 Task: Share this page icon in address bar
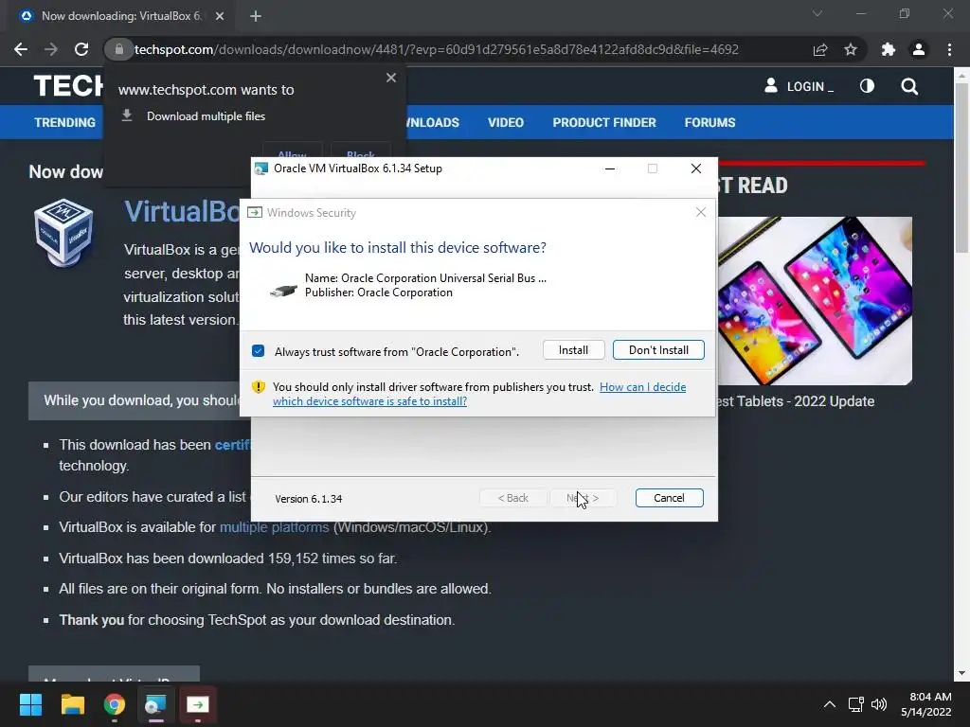pyautogui.click(x=820, y=49)
